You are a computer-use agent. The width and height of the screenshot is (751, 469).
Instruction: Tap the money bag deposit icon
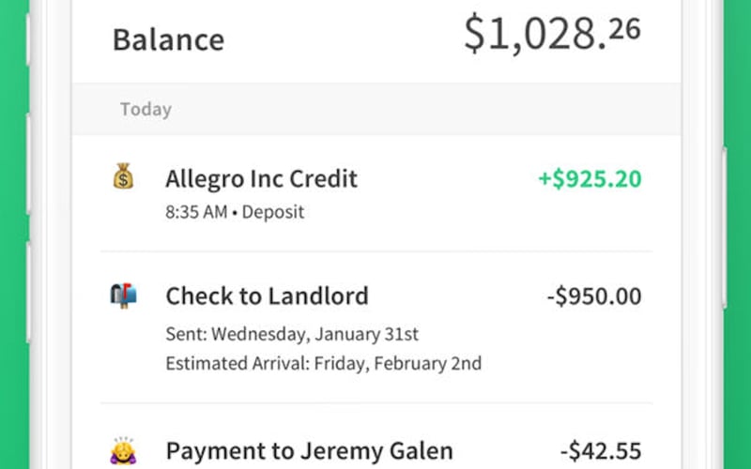[123, 176]
